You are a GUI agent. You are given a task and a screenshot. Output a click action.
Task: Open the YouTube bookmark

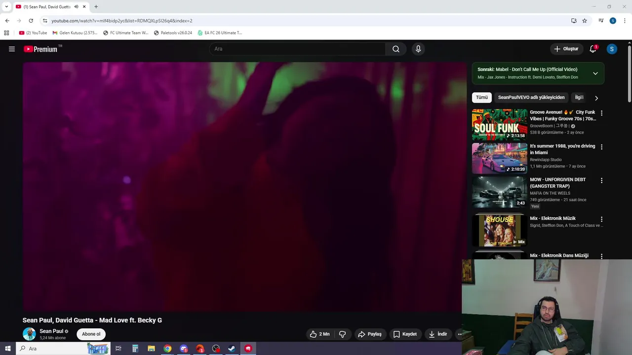tap(33, 33)
